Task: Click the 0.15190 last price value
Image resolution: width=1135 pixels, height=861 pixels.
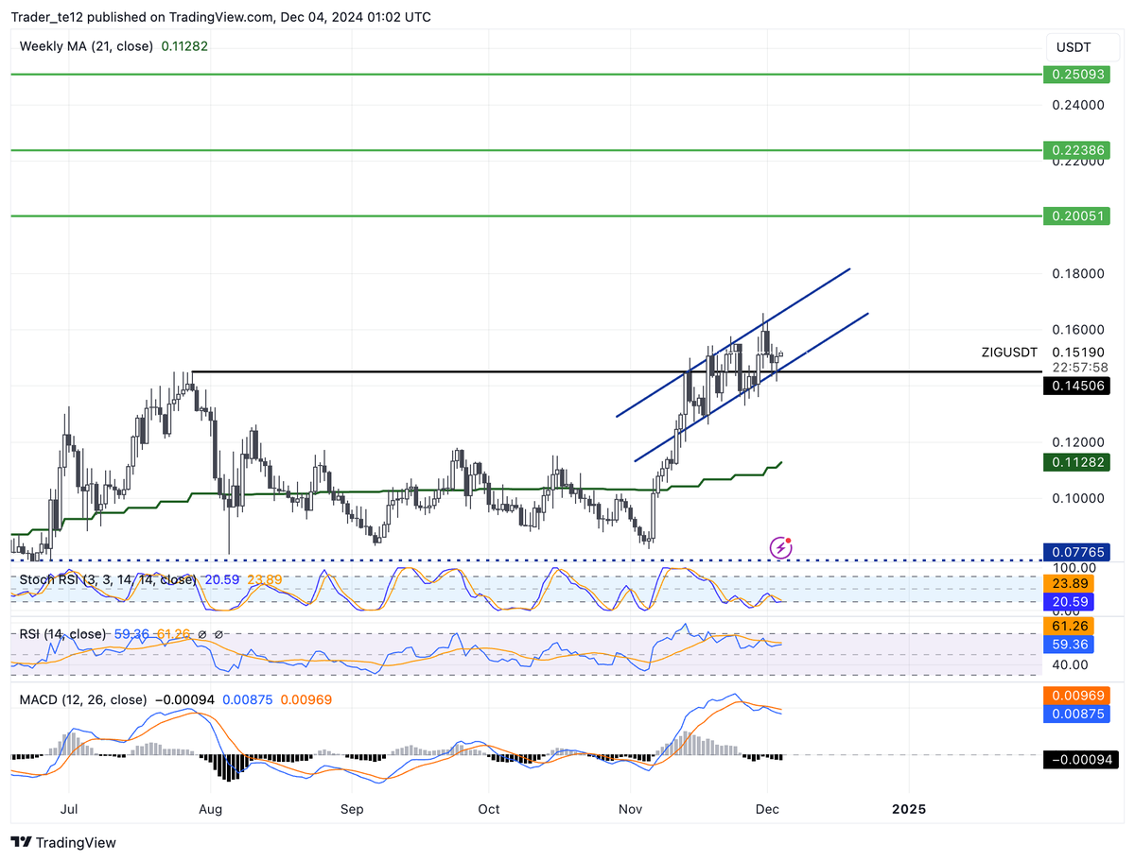Action: click(x=1079, y=353)
